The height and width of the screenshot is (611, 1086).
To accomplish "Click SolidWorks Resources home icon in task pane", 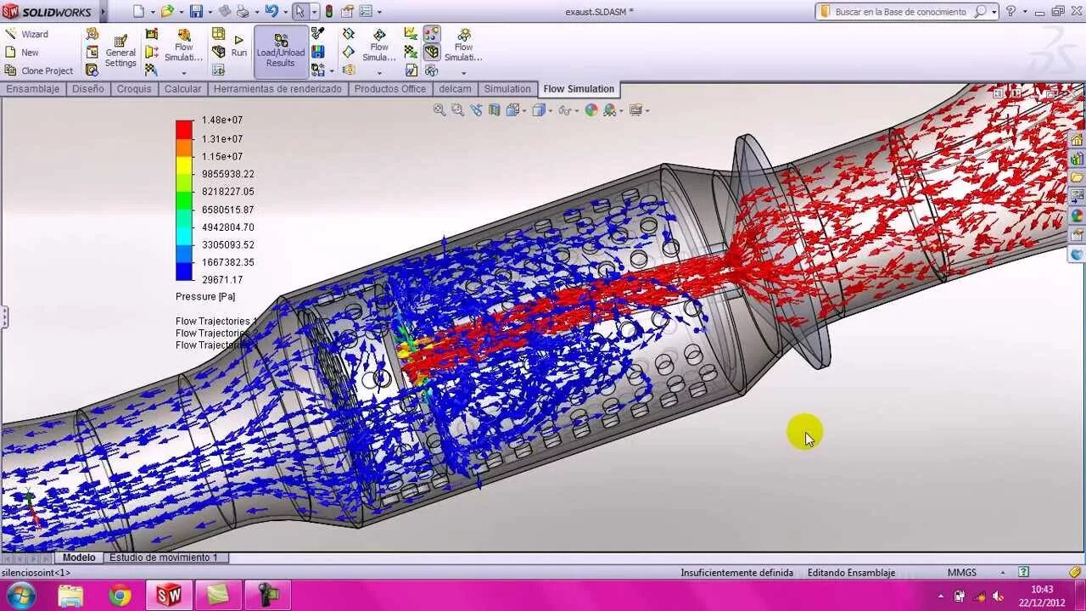I will click(x=1077, y=140).
